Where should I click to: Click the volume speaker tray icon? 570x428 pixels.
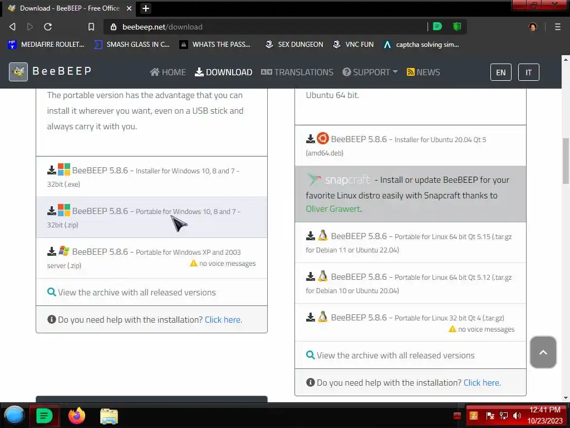517,416
